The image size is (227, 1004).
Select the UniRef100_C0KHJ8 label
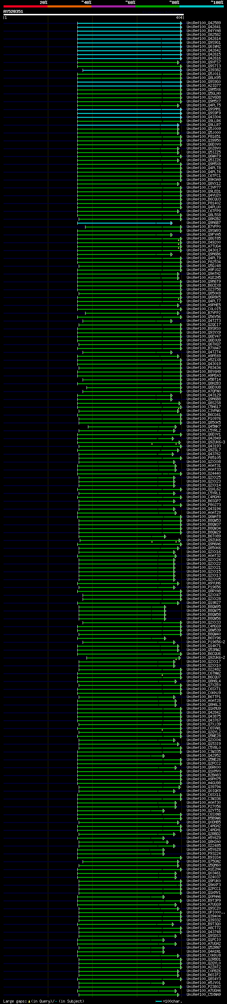click(x=204, y=955)
